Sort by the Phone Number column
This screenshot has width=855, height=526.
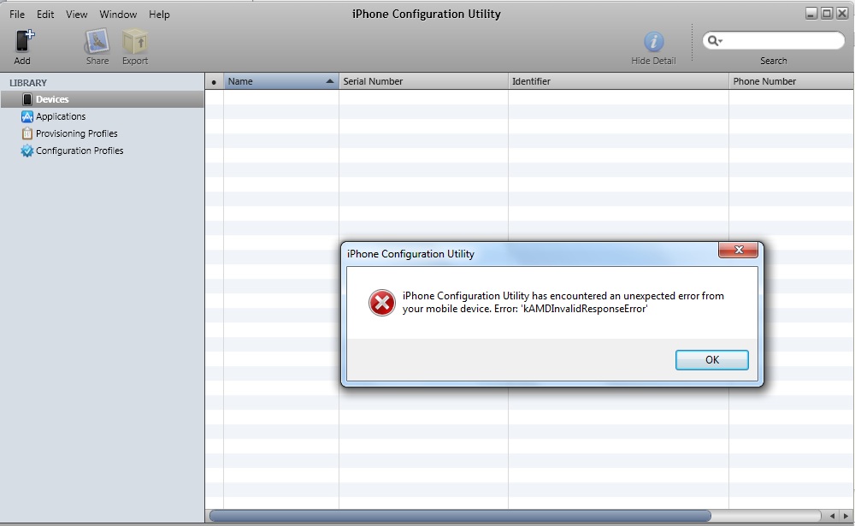791,81
